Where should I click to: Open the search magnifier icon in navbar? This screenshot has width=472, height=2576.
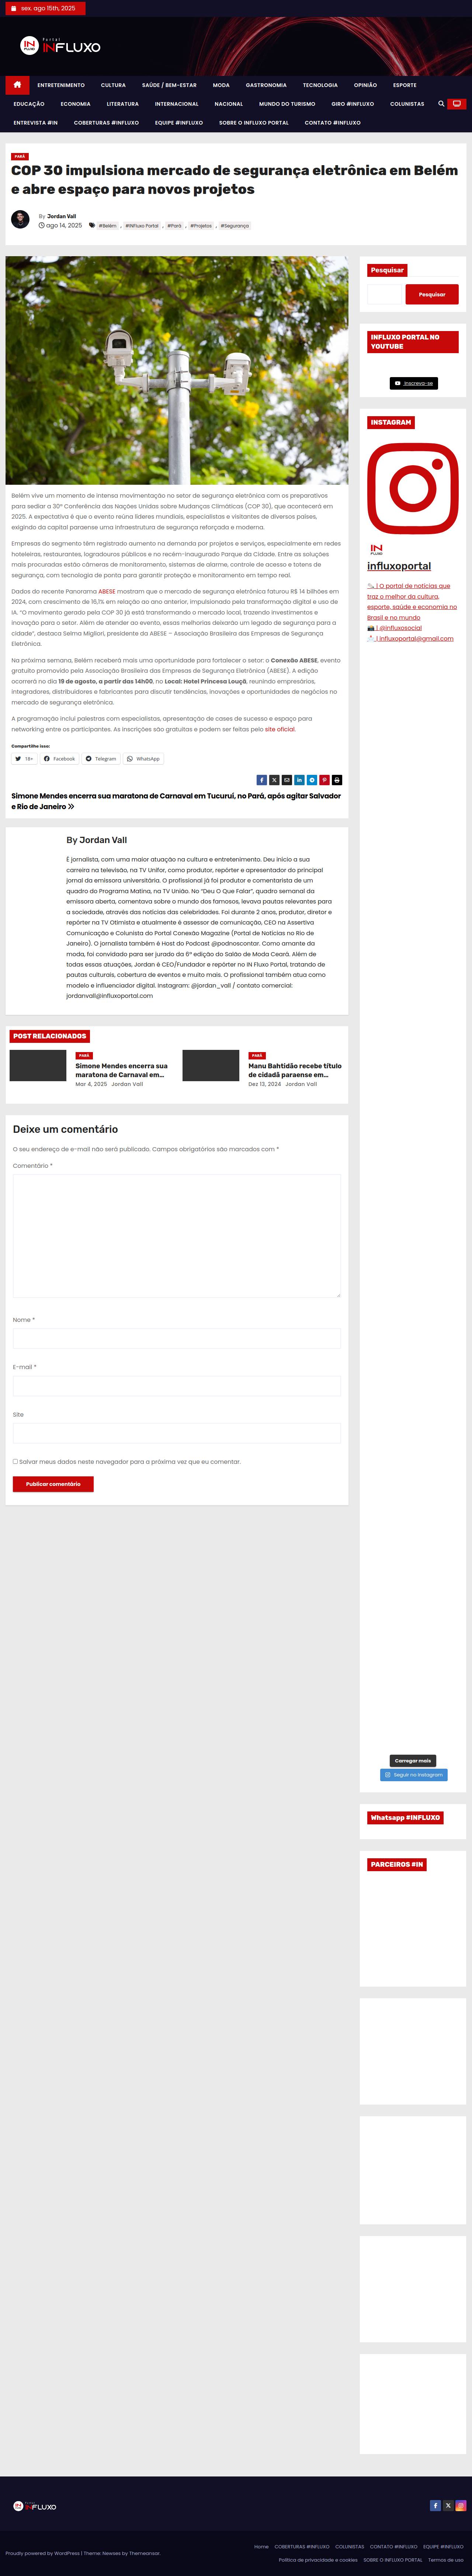pos(441,104)
